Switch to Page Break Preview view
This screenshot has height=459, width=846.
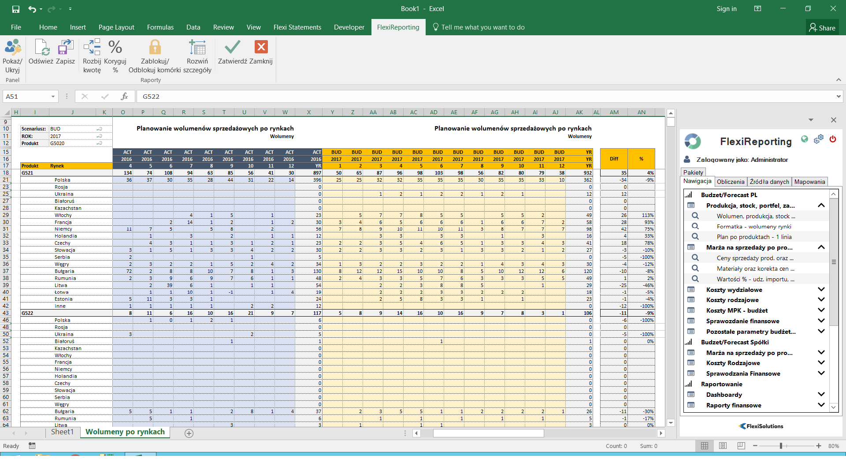[741, 446]
